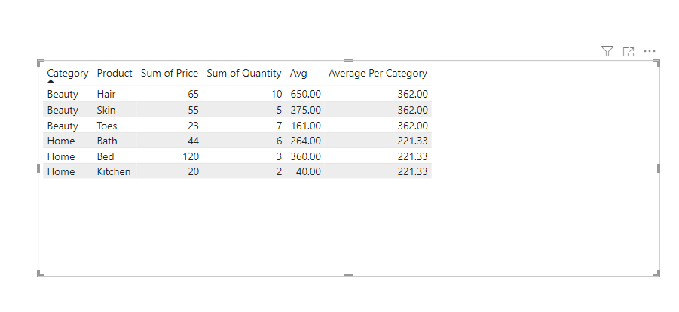Click the price value 65

pyautogui.click(x=193, y=94)
